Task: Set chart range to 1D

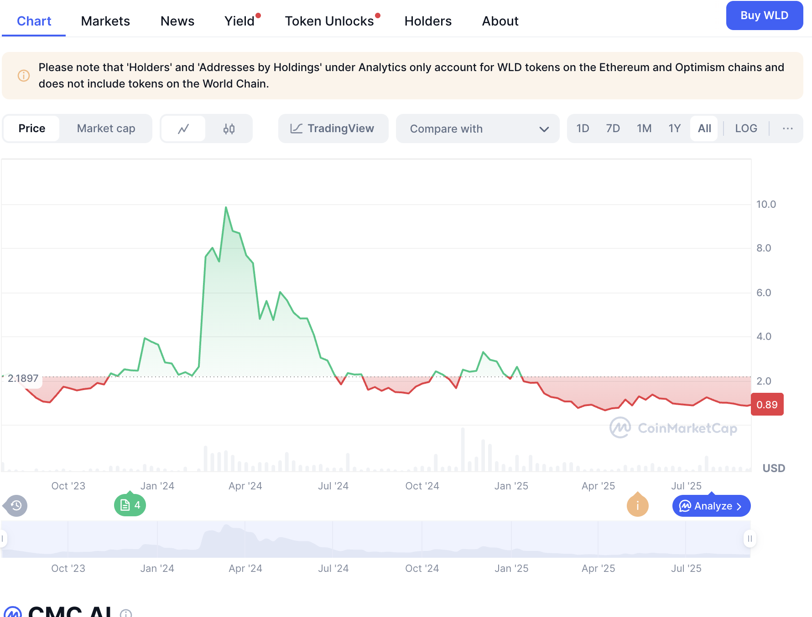Action: [x=583, y=129]
